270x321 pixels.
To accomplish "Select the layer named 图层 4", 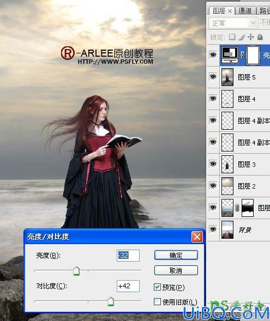I will (247, 99).
